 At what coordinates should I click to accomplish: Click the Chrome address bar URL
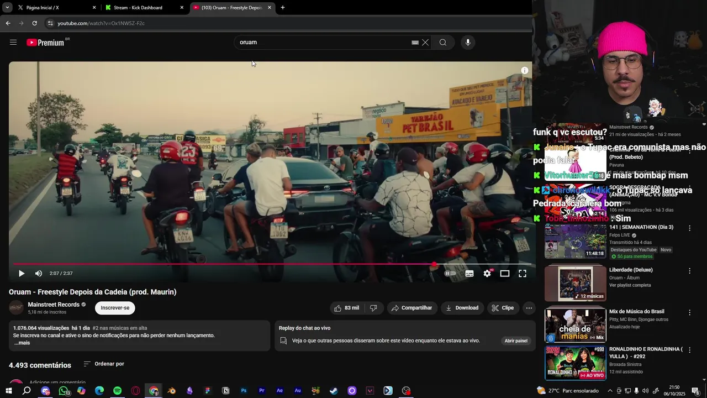point(101,23)
